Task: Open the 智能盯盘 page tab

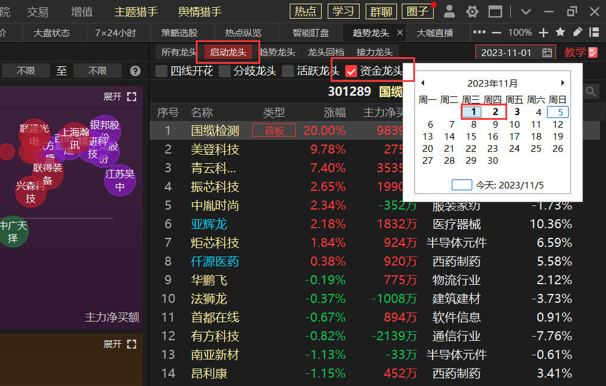Action: (x=311, y=33)
